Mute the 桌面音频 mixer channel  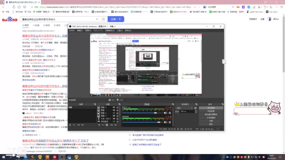[165, 122]
